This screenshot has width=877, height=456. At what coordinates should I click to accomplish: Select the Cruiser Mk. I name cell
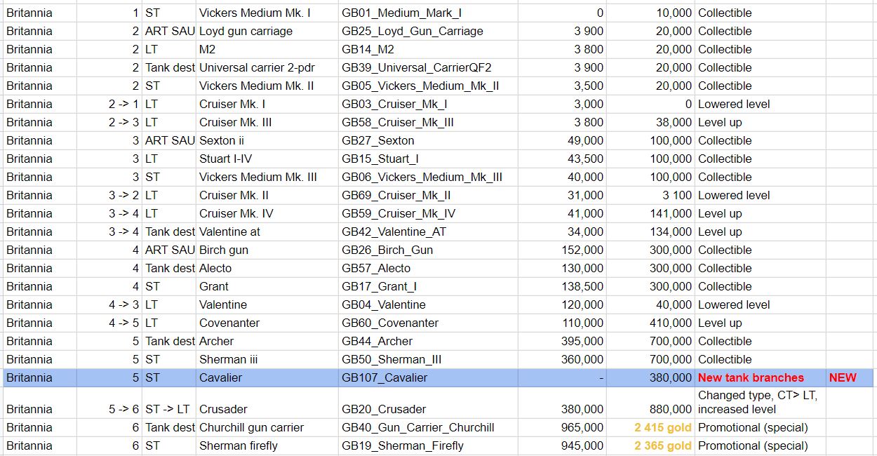click(267, 104)
